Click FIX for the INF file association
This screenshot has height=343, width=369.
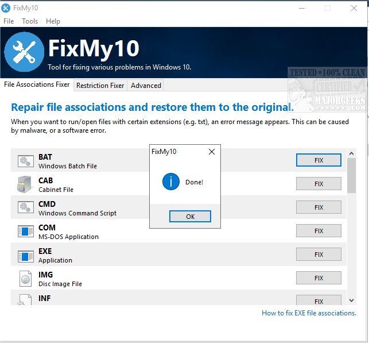pos(318,300)
